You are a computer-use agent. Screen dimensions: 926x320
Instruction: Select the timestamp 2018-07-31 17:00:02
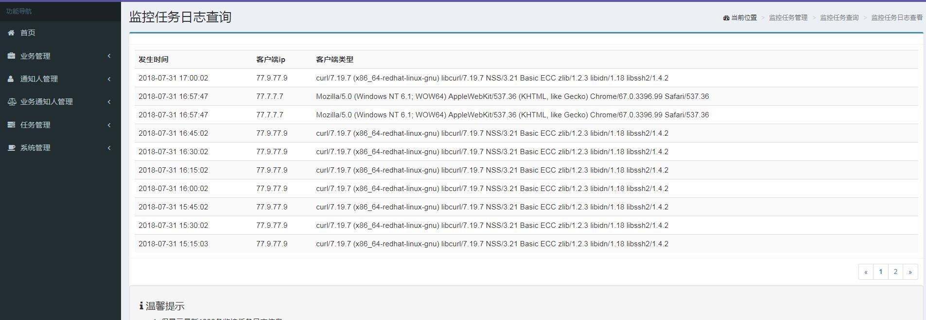[173, 78]
